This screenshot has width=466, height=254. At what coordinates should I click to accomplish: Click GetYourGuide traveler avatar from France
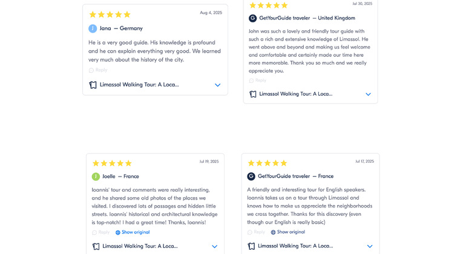(x=251, y=177)
